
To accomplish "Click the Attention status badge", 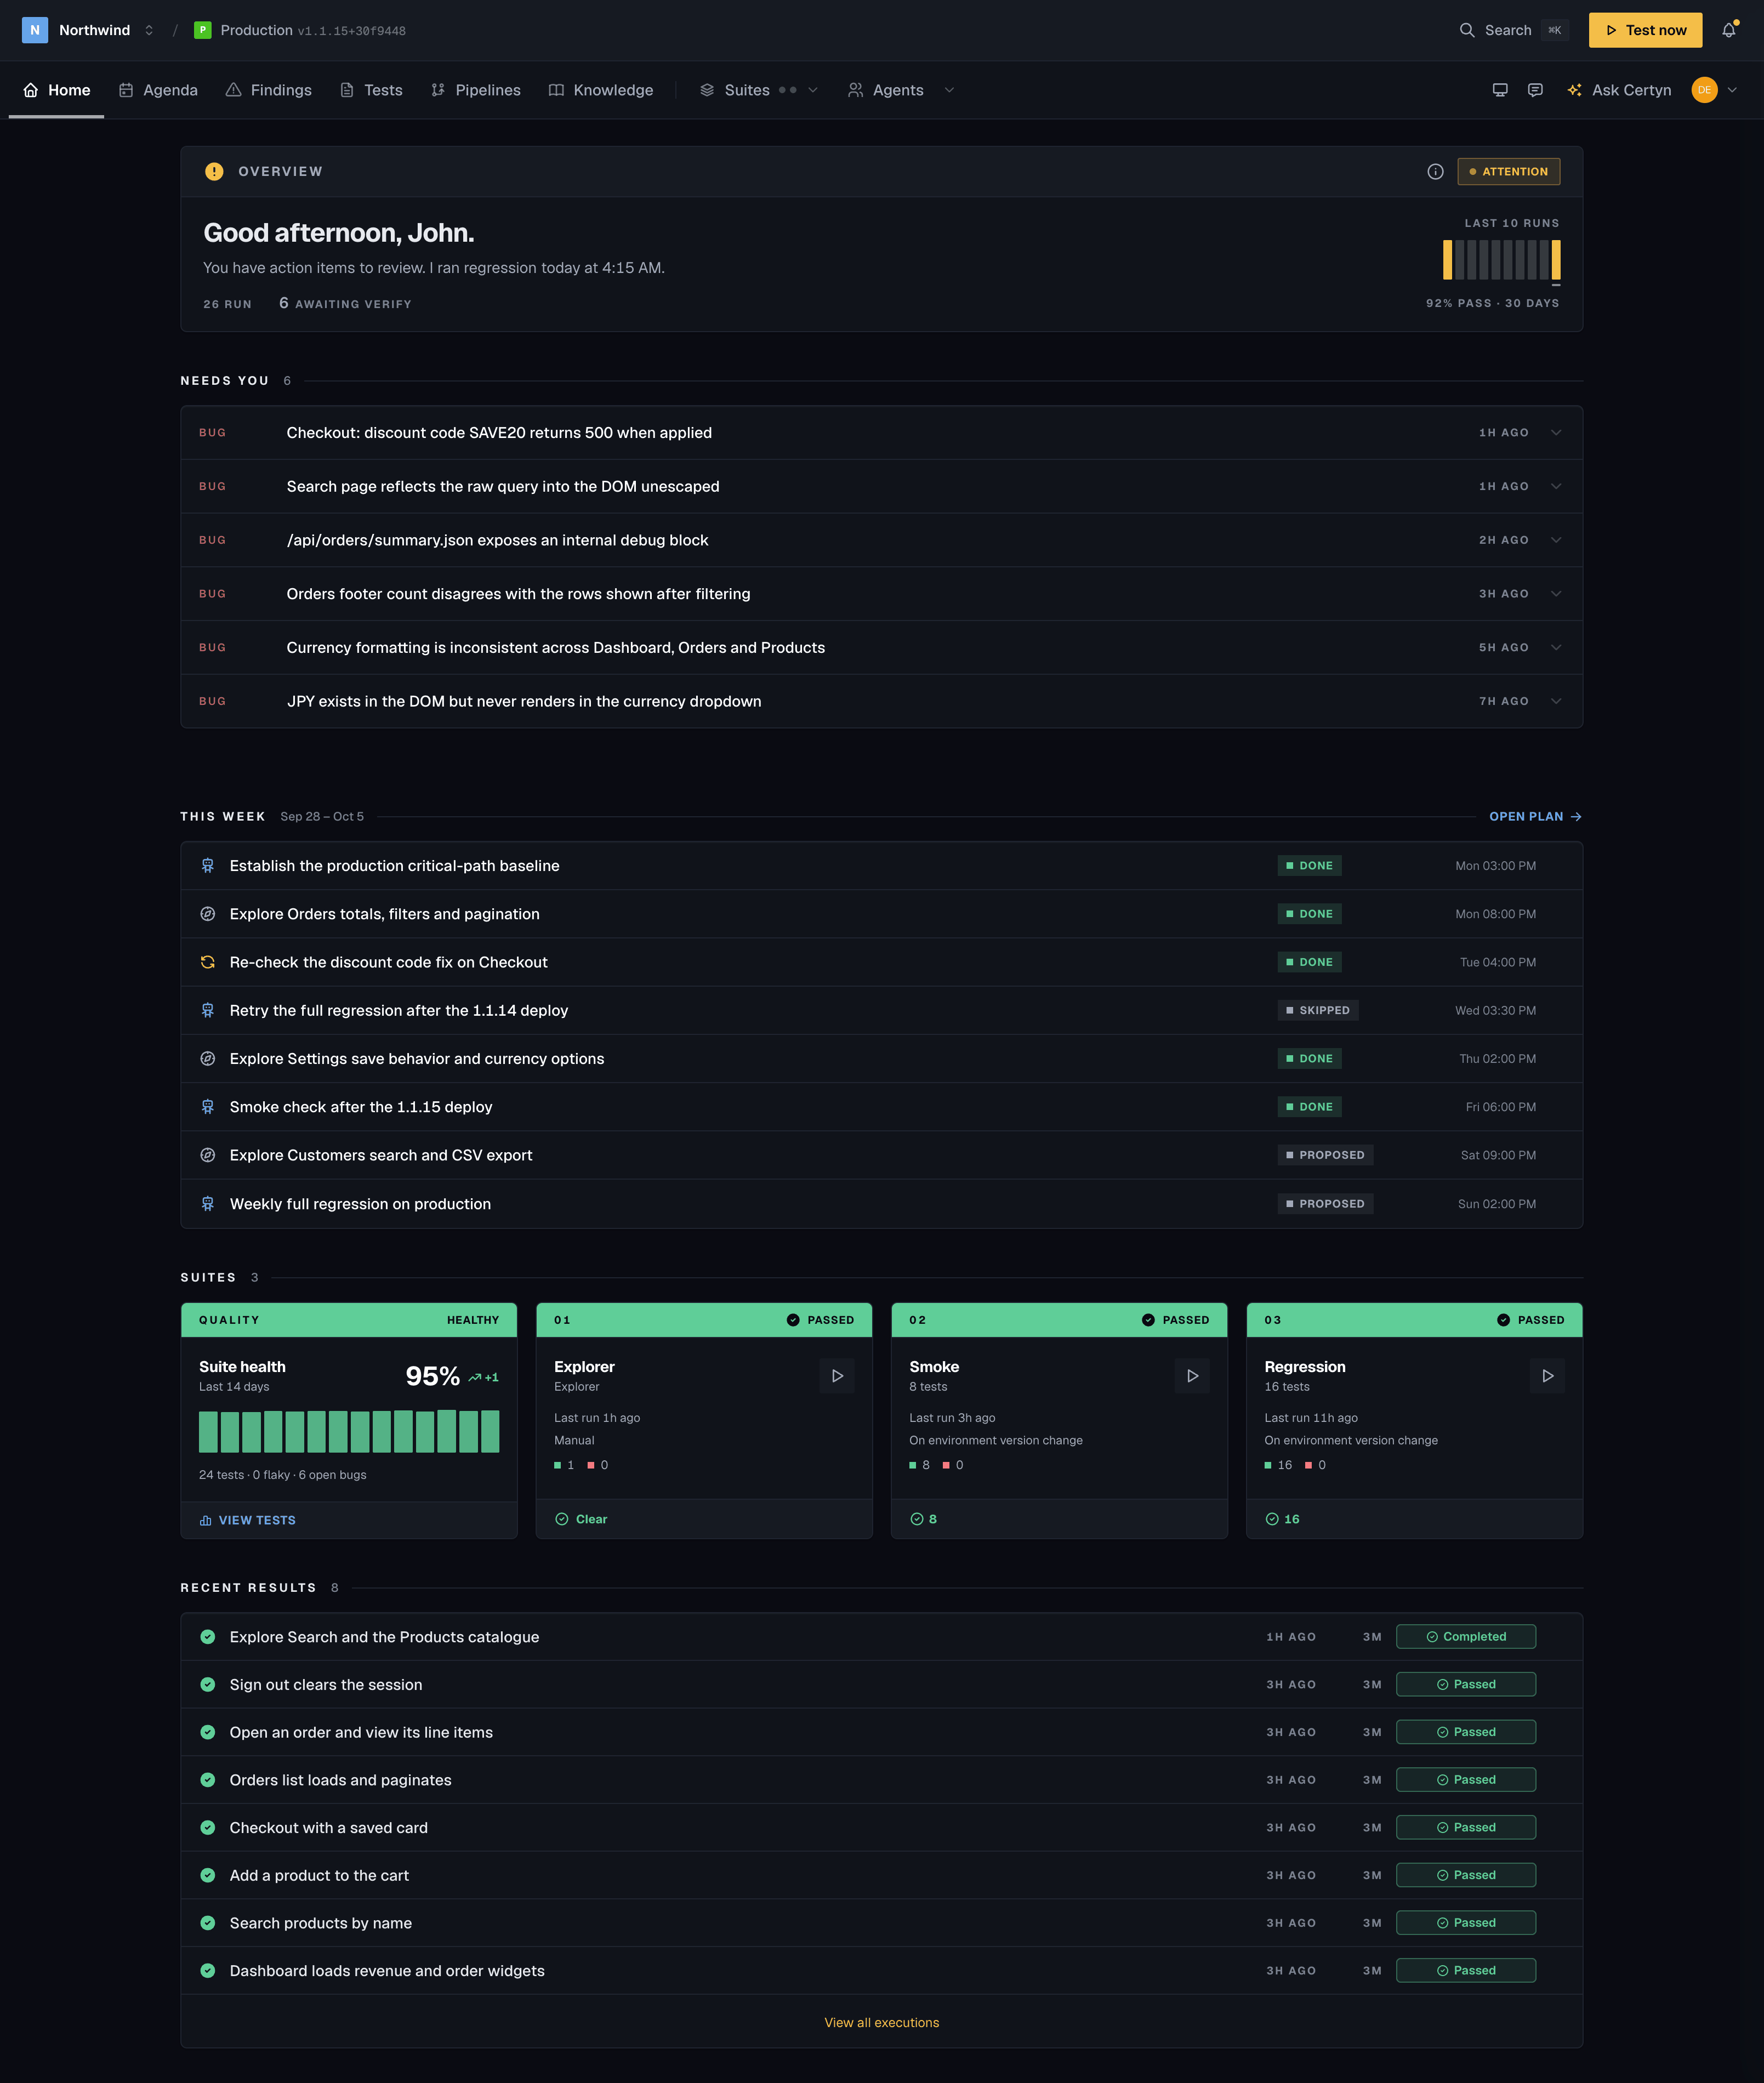I will [1508, 172].
